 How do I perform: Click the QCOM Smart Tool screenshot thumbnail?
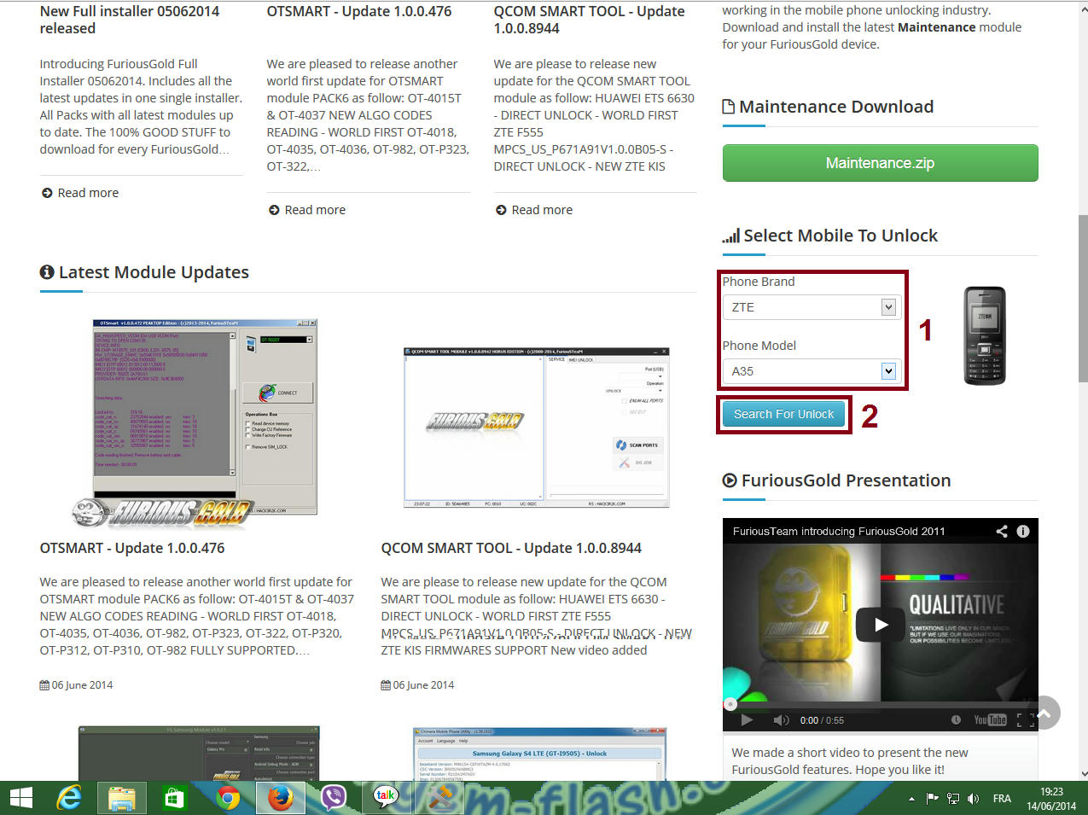coord(537,428)
